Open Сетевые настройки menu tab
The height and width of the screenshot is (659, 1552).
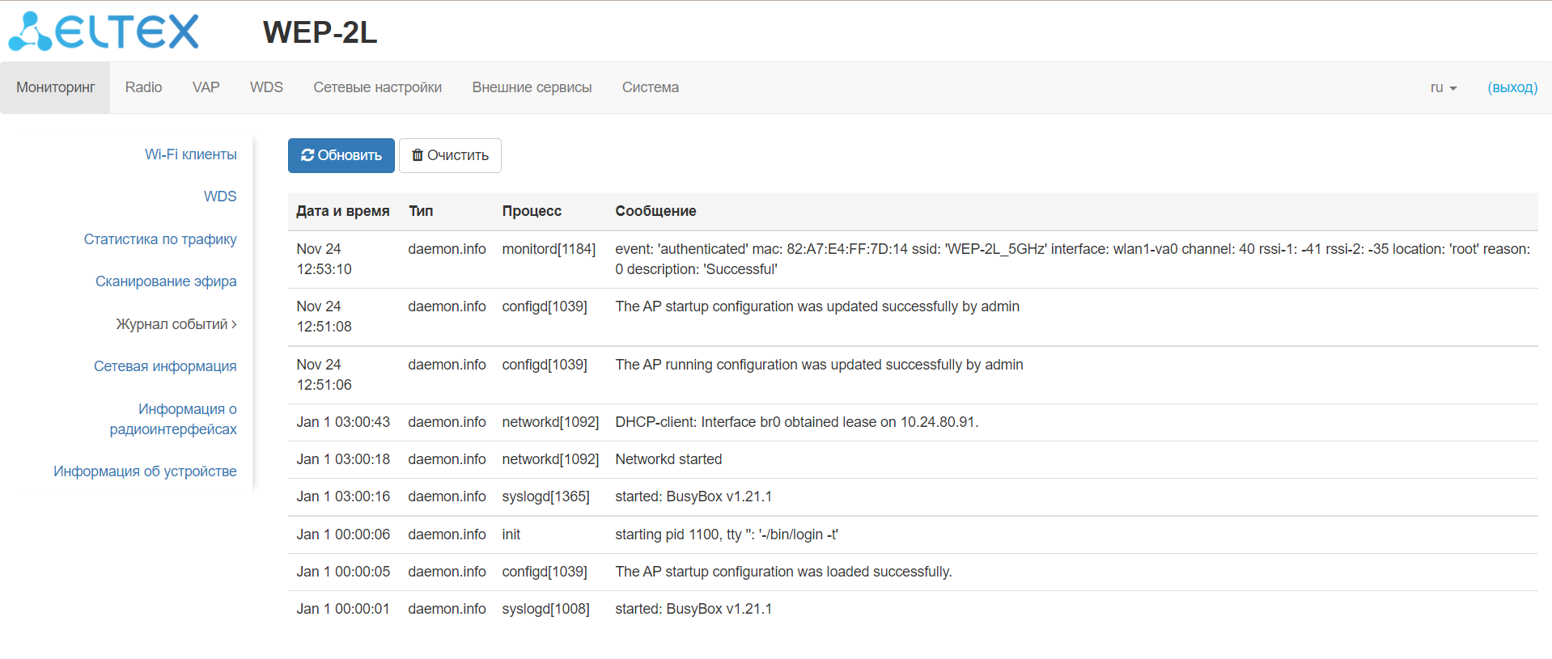pos(377,87)
